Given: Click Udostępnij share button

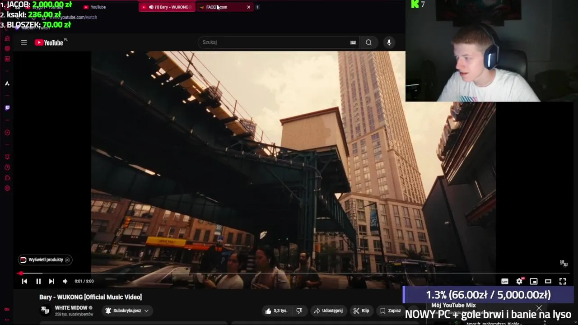Looking at the screenshot, I should tap(328, 311).
